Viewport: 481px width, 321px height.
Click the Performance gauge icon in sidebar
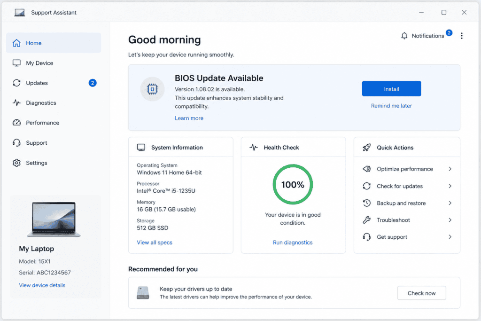(16, 123)
